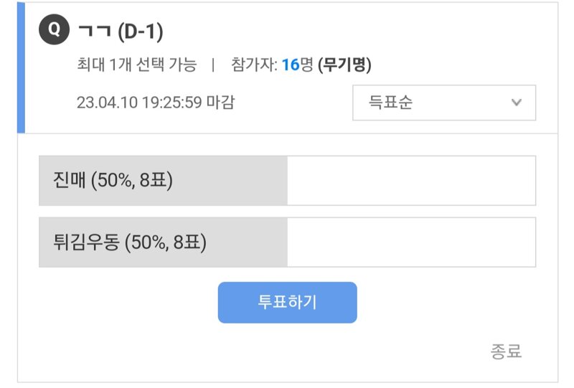Click the 진매 (50%, 8표) result text
The width and height of the screenshot is (574, 388).
[113, 180]
